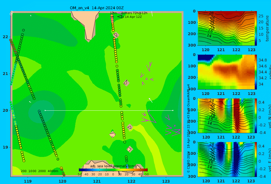The height and width of the screenshot is (184, 271).
Task: Click latitude label 19 on the map axis
Action: [x=5, y=147]
